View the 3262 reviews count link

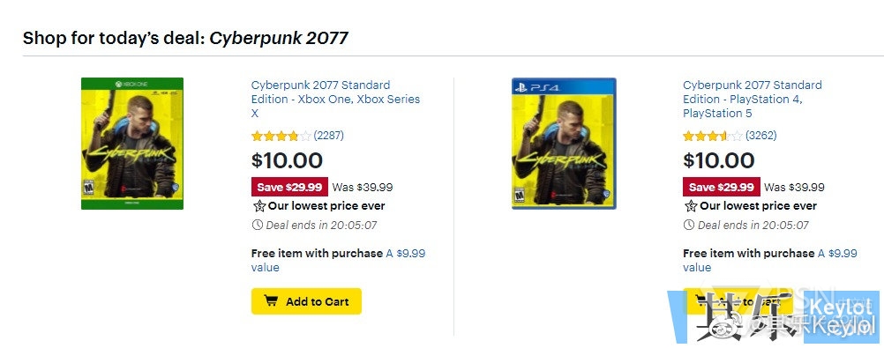pyautogui.click(x=761, y=136)
